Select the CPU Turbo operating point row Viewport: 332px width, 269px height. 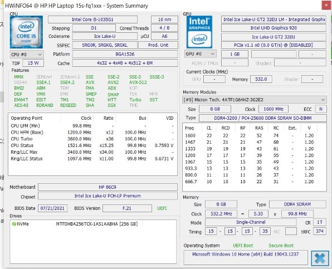tap(92, 139)
